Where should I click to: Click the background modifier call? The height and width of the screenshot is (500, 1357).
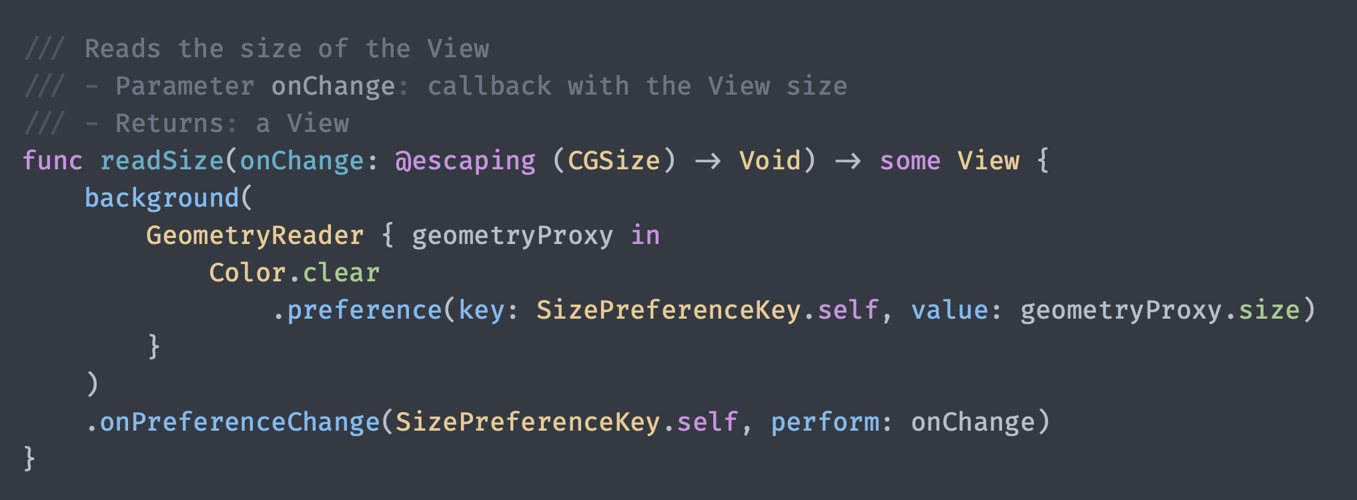click(162, 198)
